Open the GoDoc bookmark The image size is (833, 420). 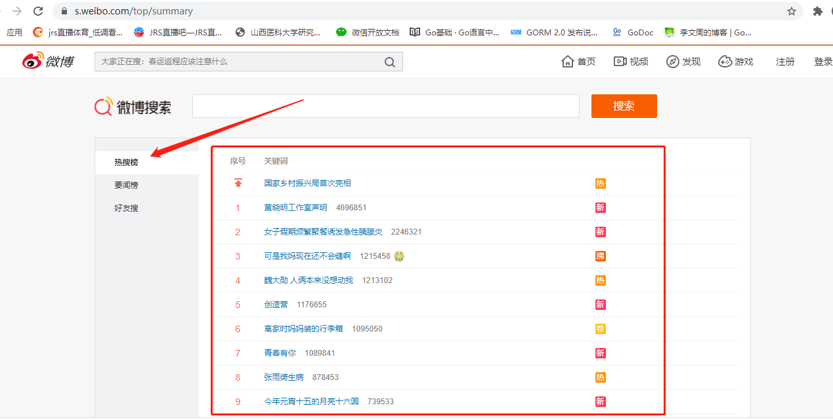pos(633,32)
